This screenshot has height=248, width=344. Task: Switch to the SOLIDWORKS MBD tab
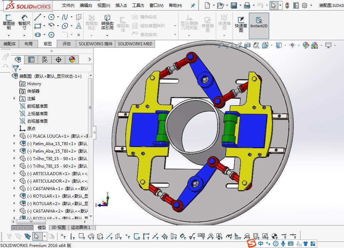135,44
